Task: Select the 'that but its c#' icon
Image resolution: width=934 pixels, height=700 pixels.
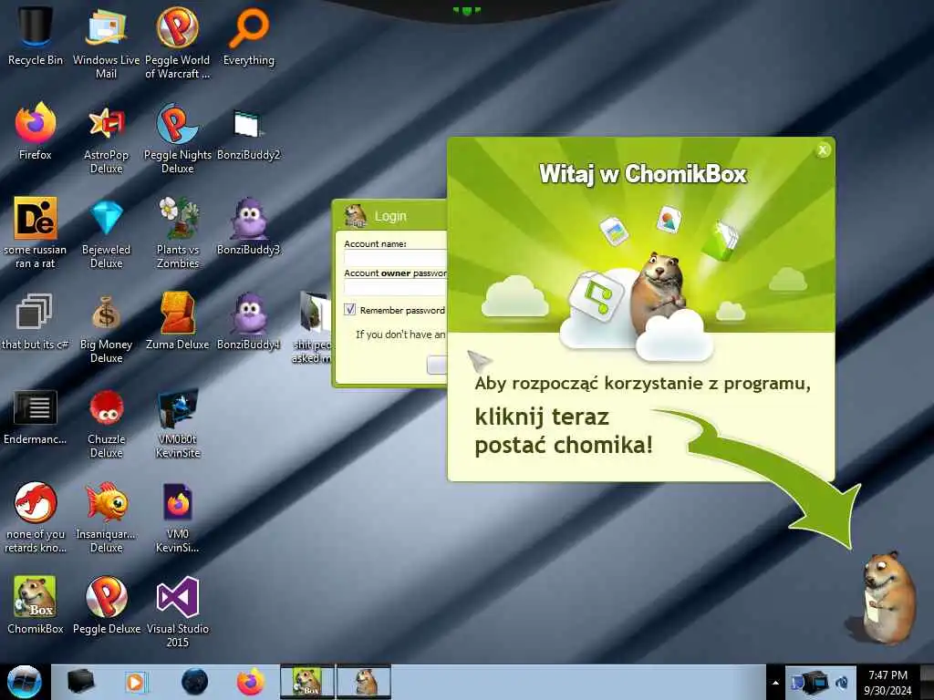Action: pos(36,321)
